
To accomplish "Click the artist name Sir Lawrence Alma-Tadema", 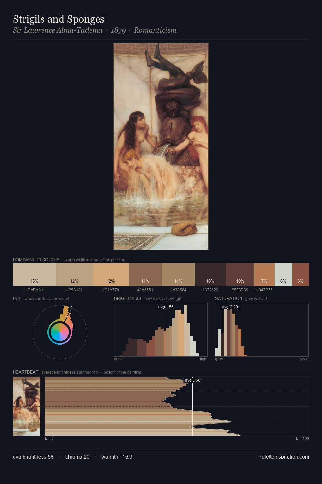I will (58, 30).
